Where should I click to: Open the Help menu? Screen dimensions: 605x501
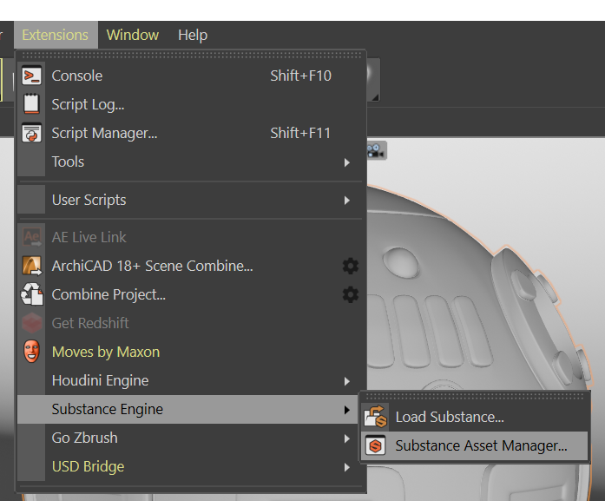pyautogui.click(x=193, y=35)
